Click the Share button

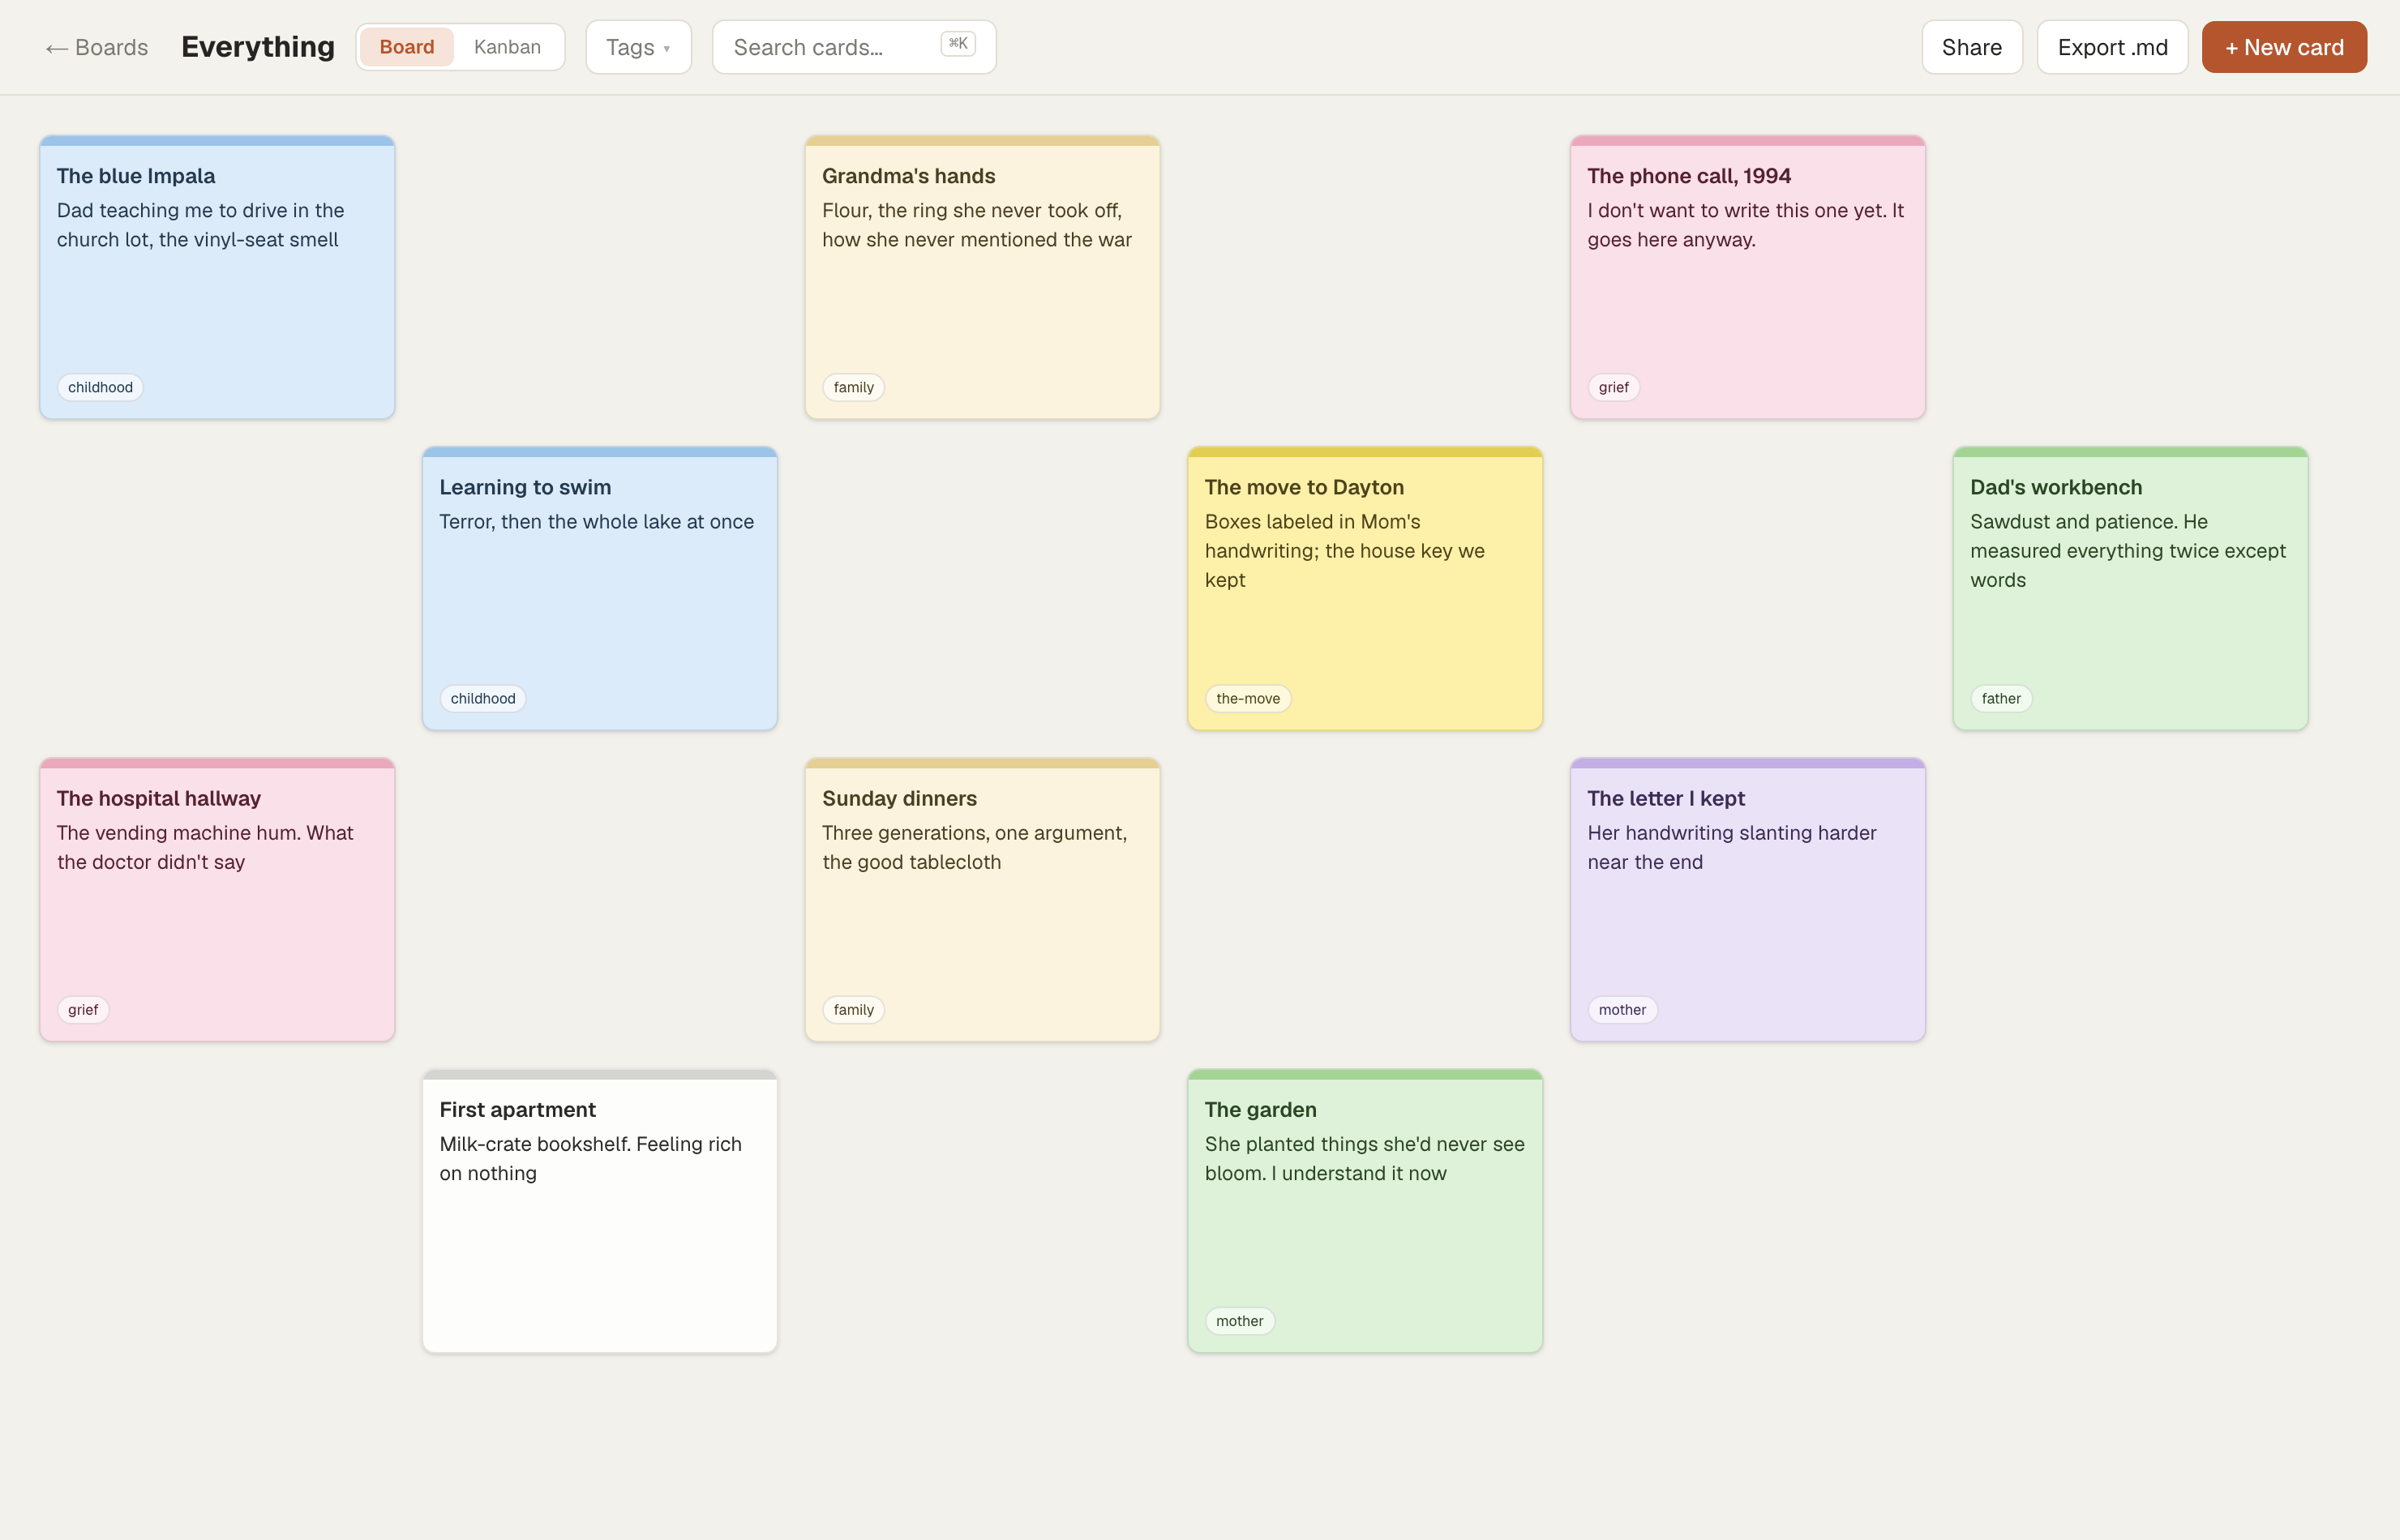click(1971, 47)
